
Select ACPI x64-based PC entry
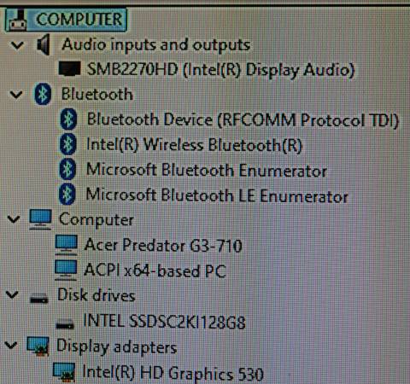(155, 271)
